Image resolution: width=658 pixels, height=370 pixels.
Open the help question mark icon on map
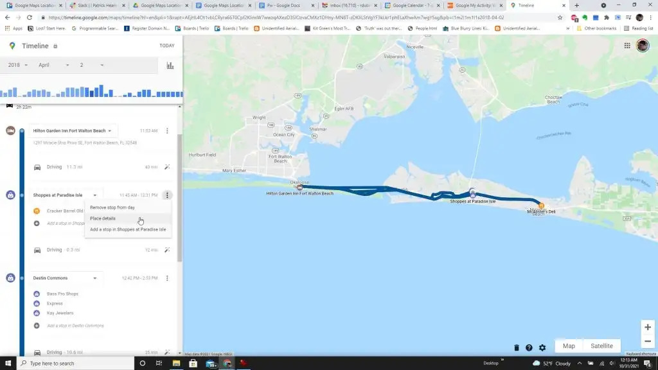point(529,348)
